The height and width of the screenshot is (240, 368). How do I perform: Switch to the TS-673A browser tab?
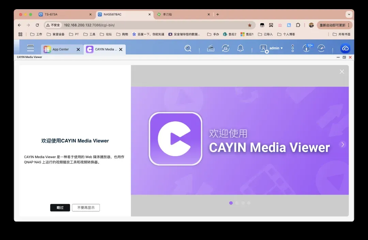click(65, 14)
